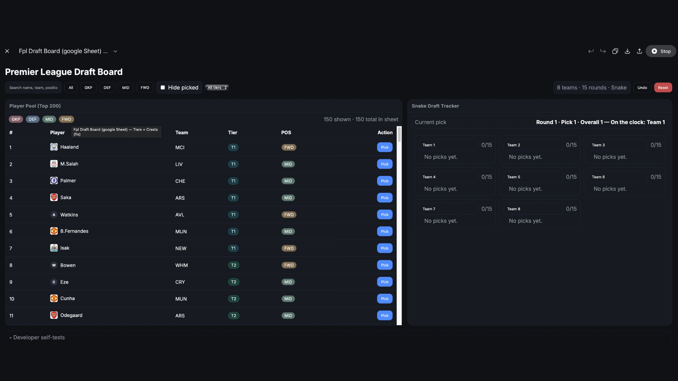Select the All position filter
678x381 pixels.
pos(71,87)
